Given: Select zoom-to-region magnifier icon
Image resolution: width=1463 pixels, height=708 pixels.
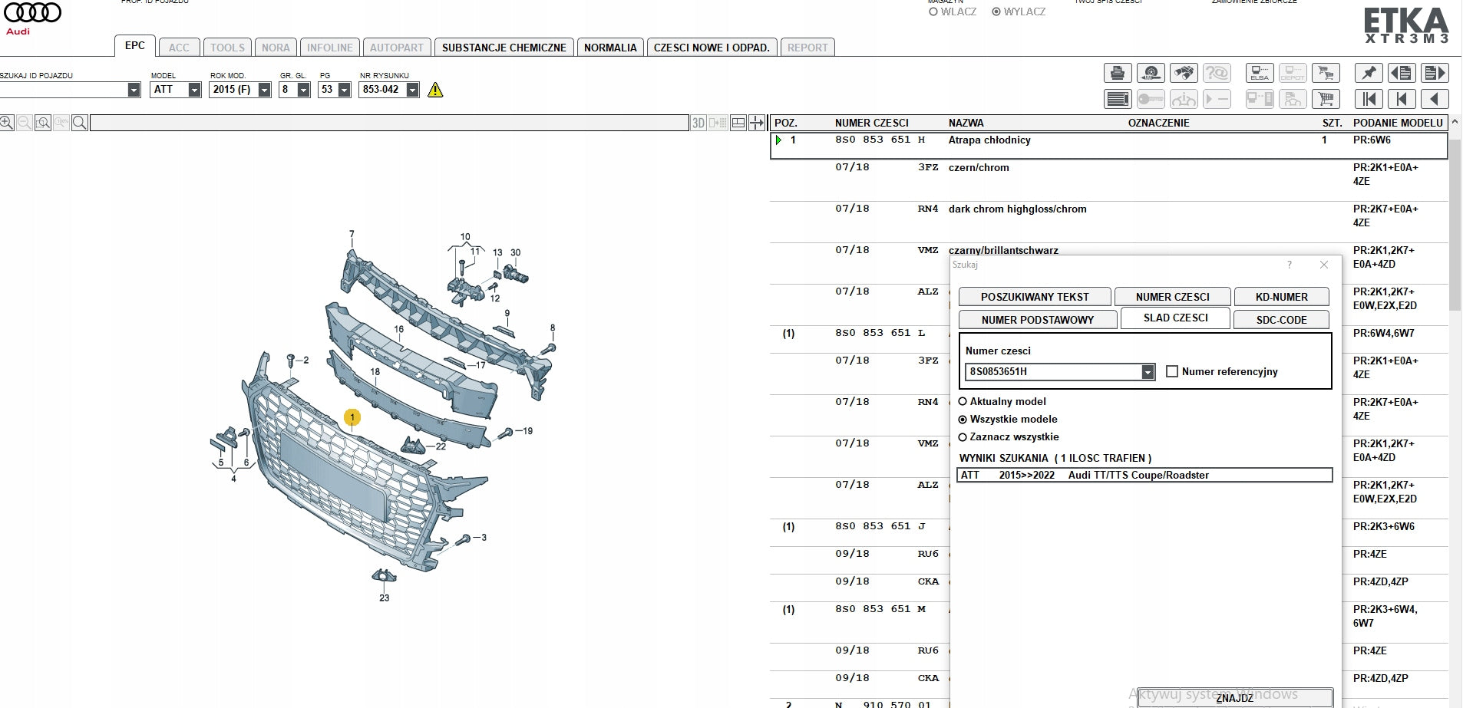Looking at the screenshot, I should 43,123.
